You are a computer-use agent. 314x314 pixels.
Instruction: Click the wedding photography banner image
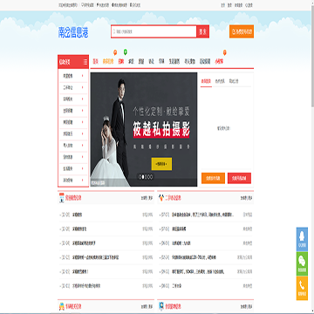[x=144, y=129]
